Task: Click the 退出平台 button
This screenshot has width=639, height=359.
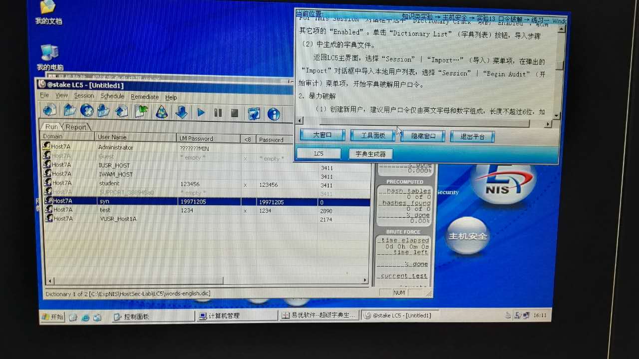Action: (472, 137)
